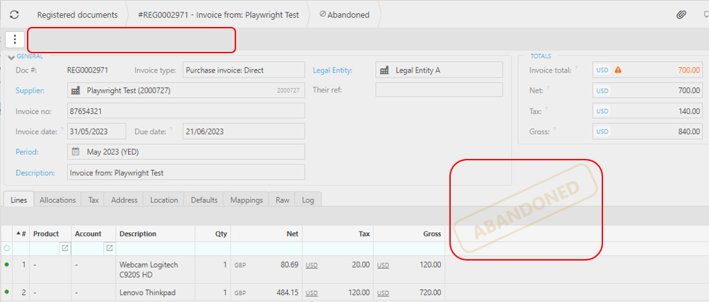This screenshot has width=709, height=302.
Task: Open the Log tab
Action: pos(308,200)
